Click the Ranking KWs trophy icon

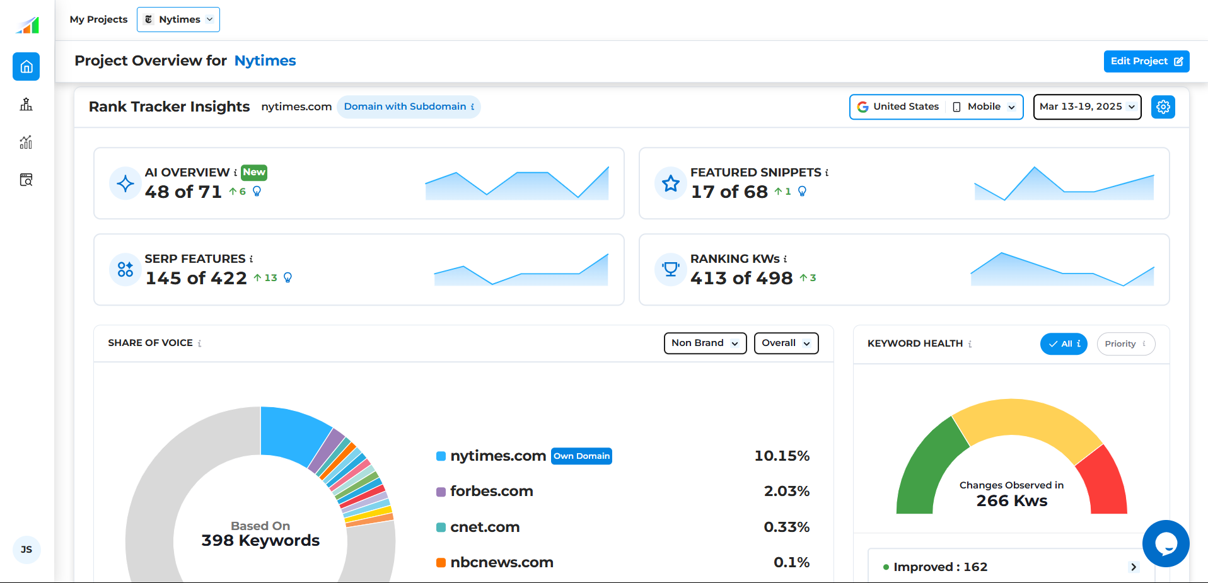point(671,270)
